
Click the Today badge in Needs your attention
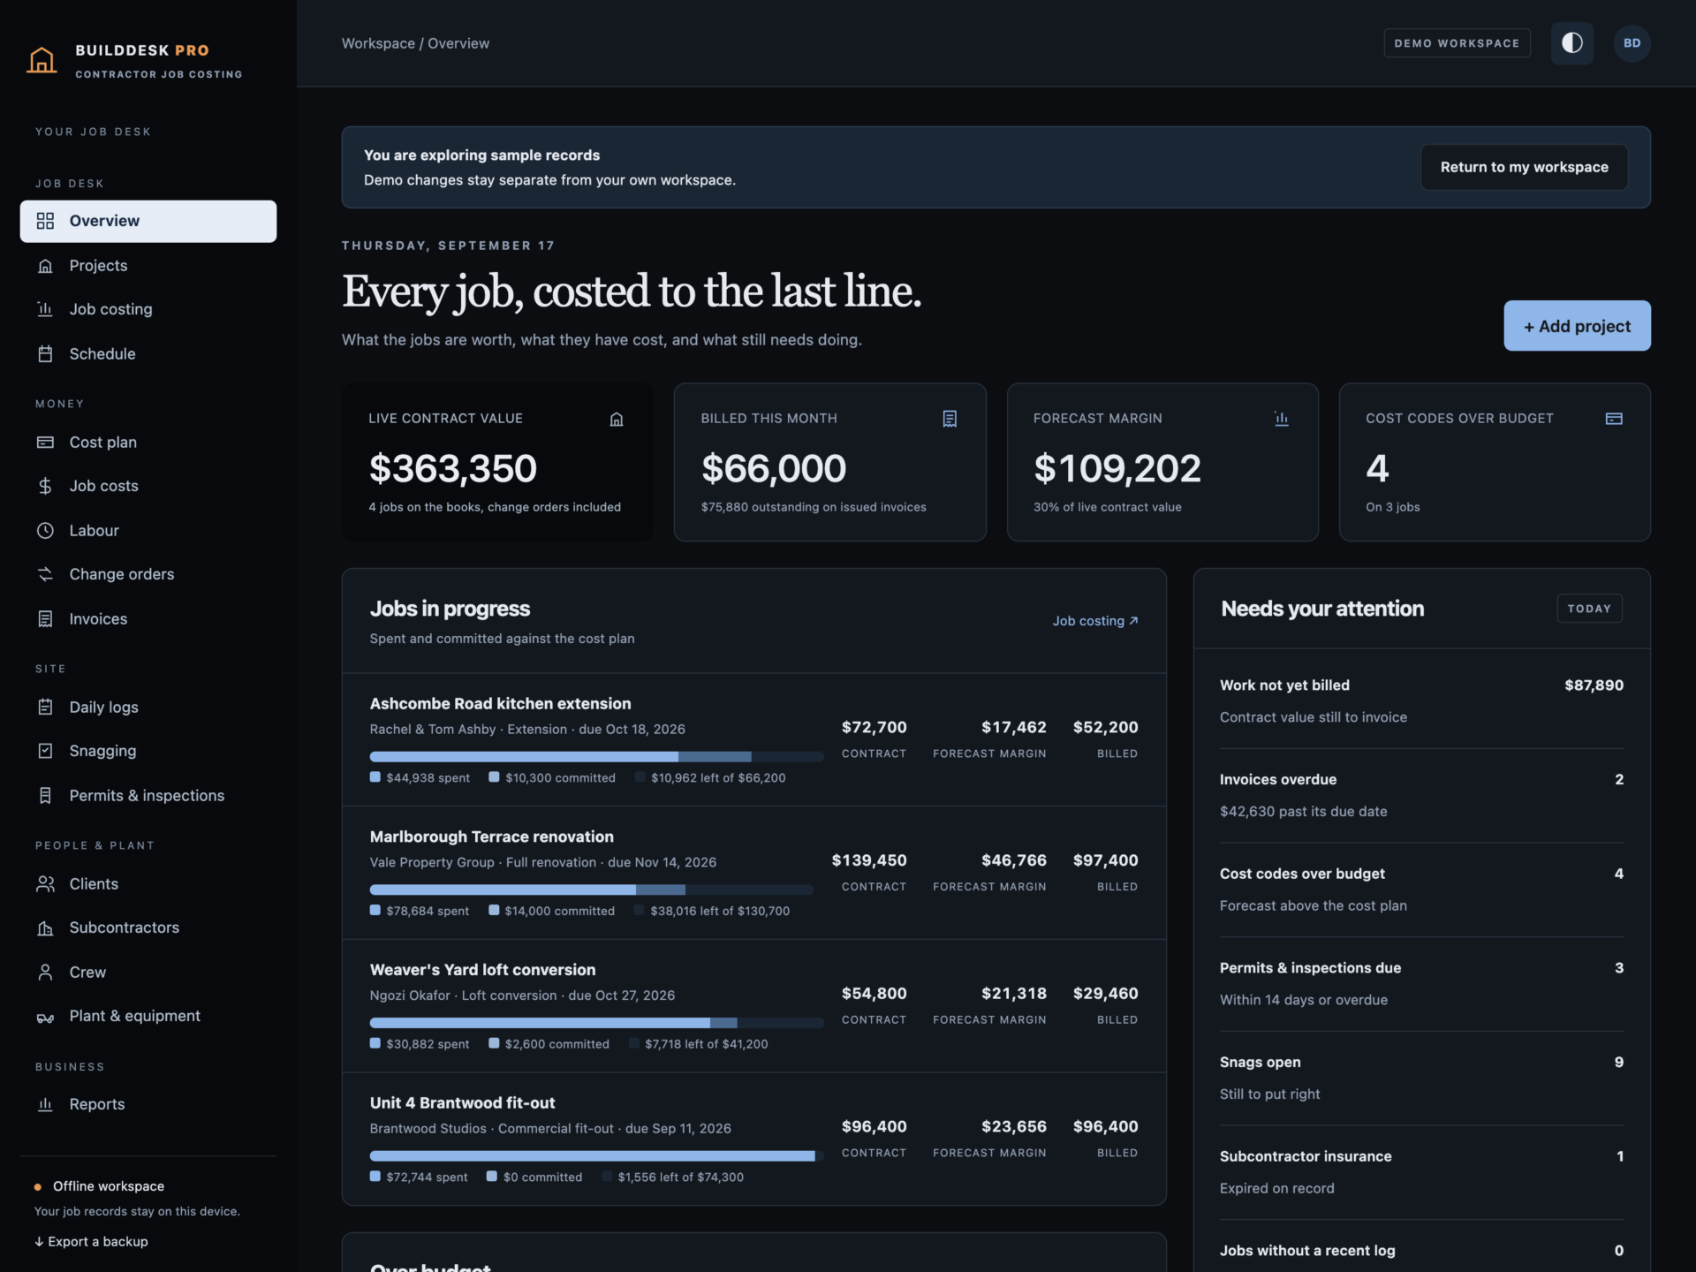(1589, 609)
